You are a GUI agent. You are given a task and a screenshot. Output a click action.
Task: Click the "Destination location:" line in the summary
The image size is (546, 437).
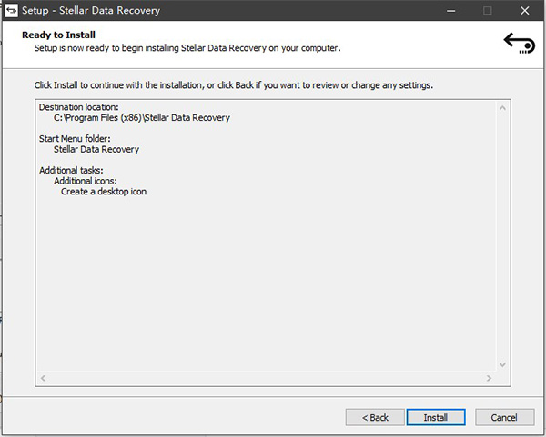click(x=79, y=108)
